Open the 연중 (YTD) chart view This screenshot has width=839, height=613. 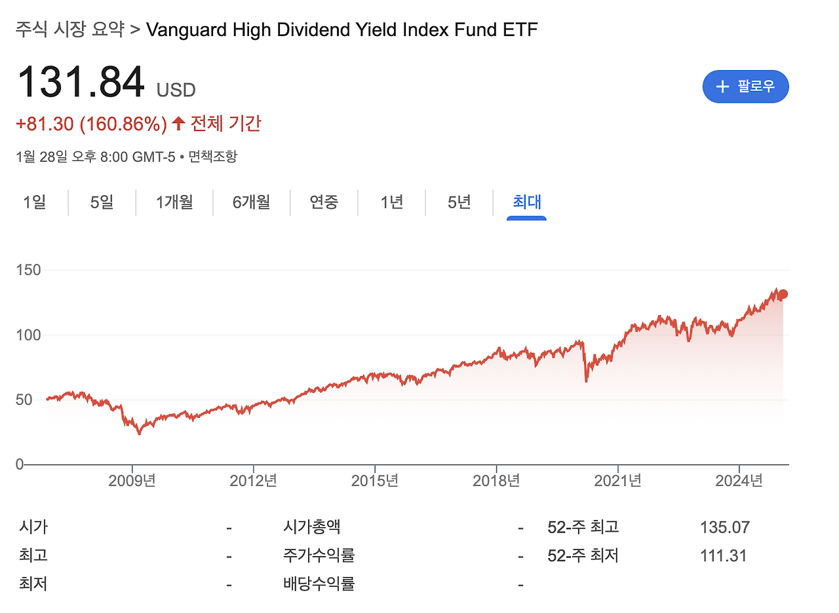(324, 203)
